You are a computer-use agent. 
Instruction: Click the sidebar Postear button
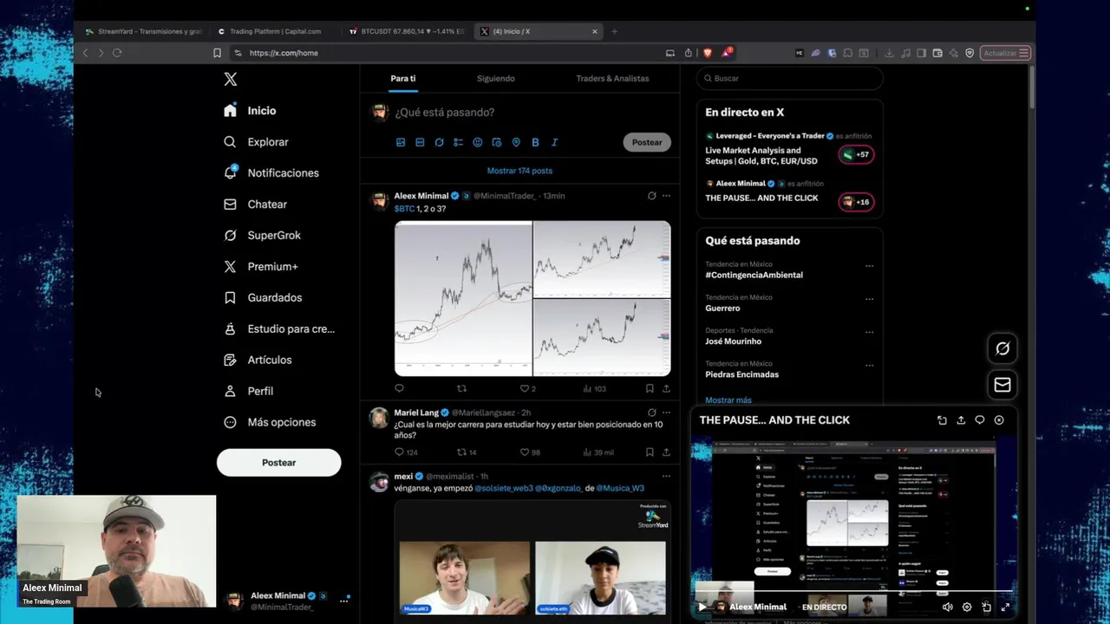(x=279, y=463)
